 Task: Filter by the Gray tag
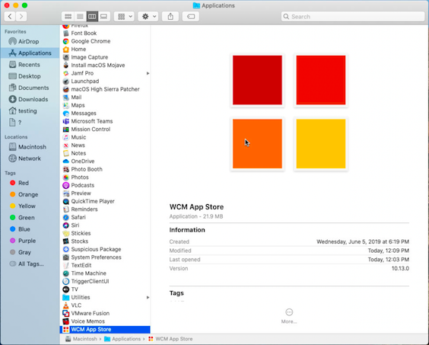(30, 252)
